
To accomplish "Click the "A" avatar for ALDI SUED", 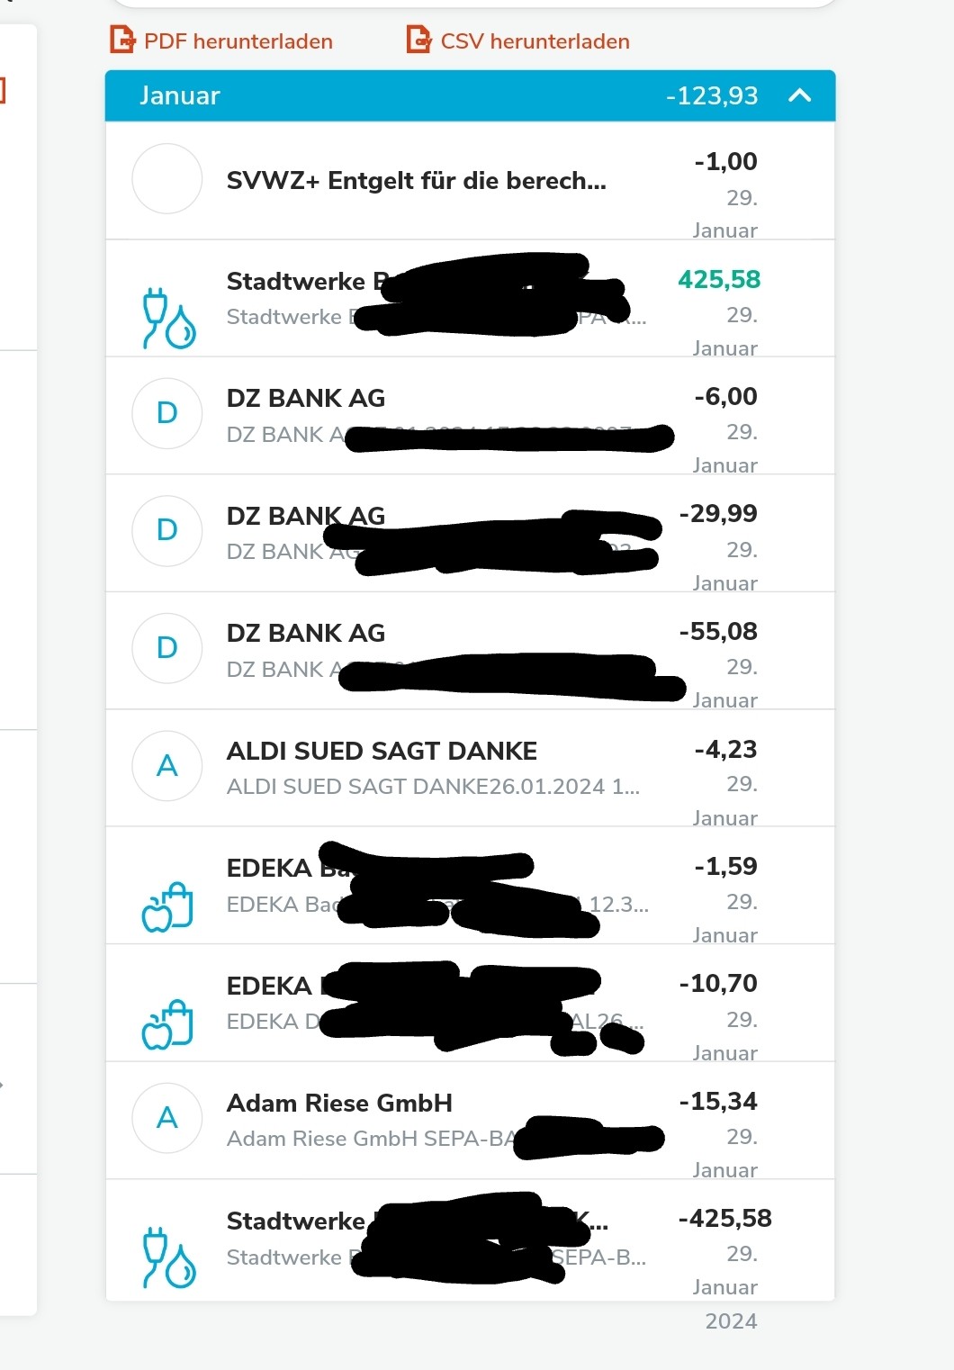I will (167, 766).
